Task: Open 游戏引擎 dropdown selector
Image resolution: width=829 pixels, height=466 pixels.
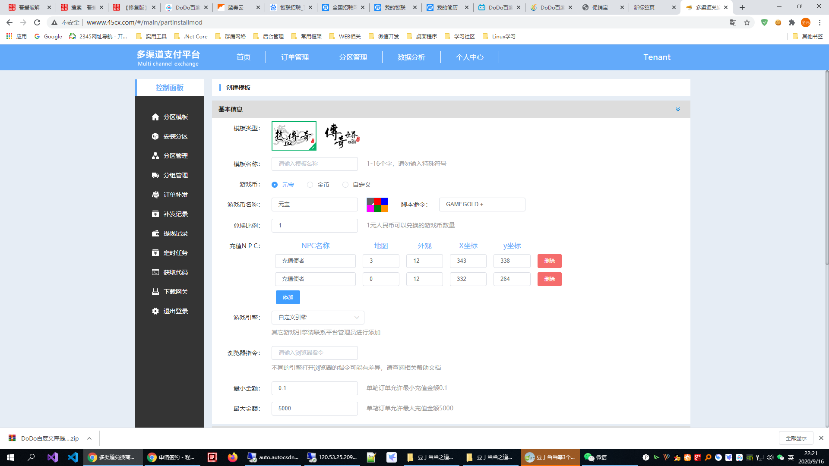Action: pos(317,317)
